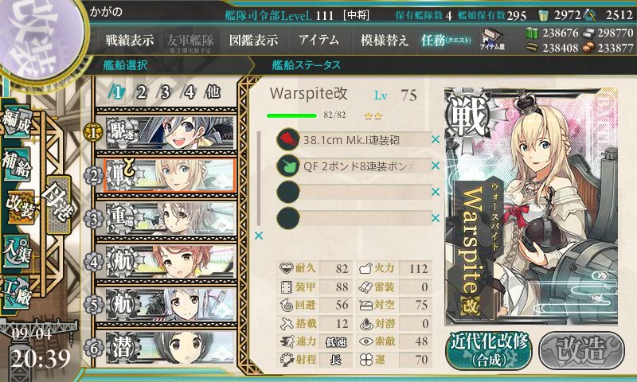Remove the 38.1cm Mk.I連装砲 with its X
The width and height of the screenshot is (637, 382).
point(436,139)
